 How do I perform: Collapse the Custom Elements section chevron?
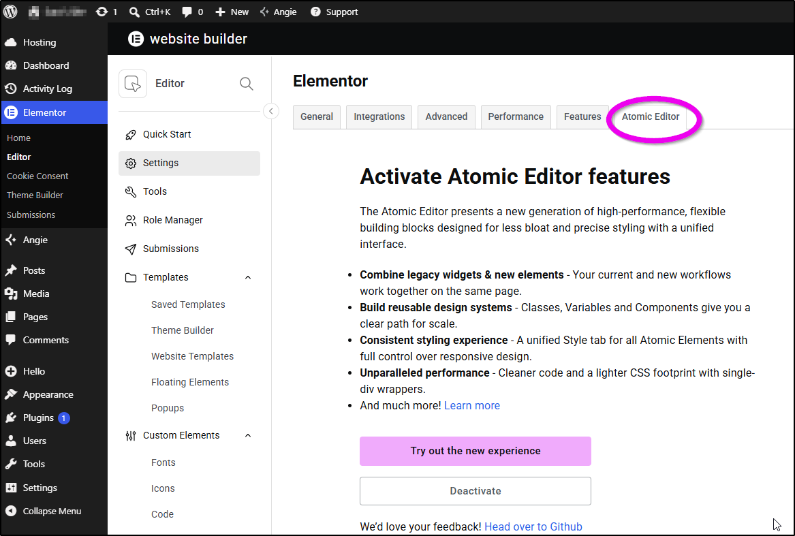248,436
